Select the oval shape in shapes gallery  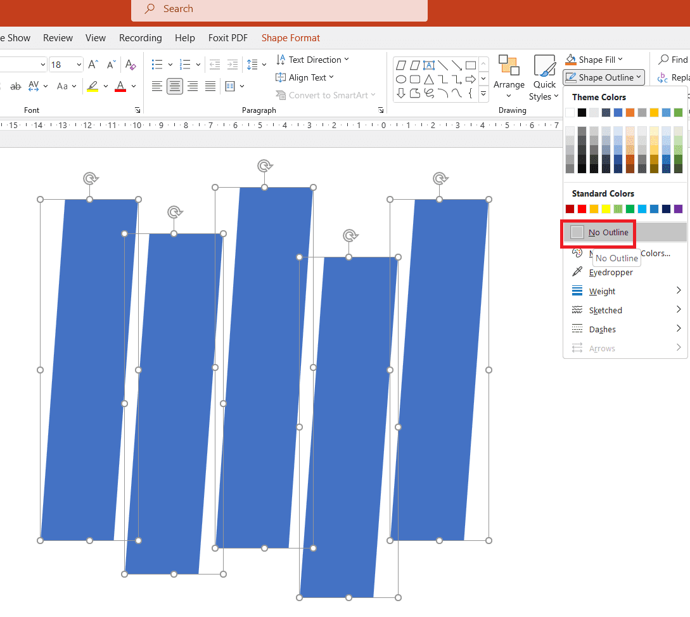401,79
